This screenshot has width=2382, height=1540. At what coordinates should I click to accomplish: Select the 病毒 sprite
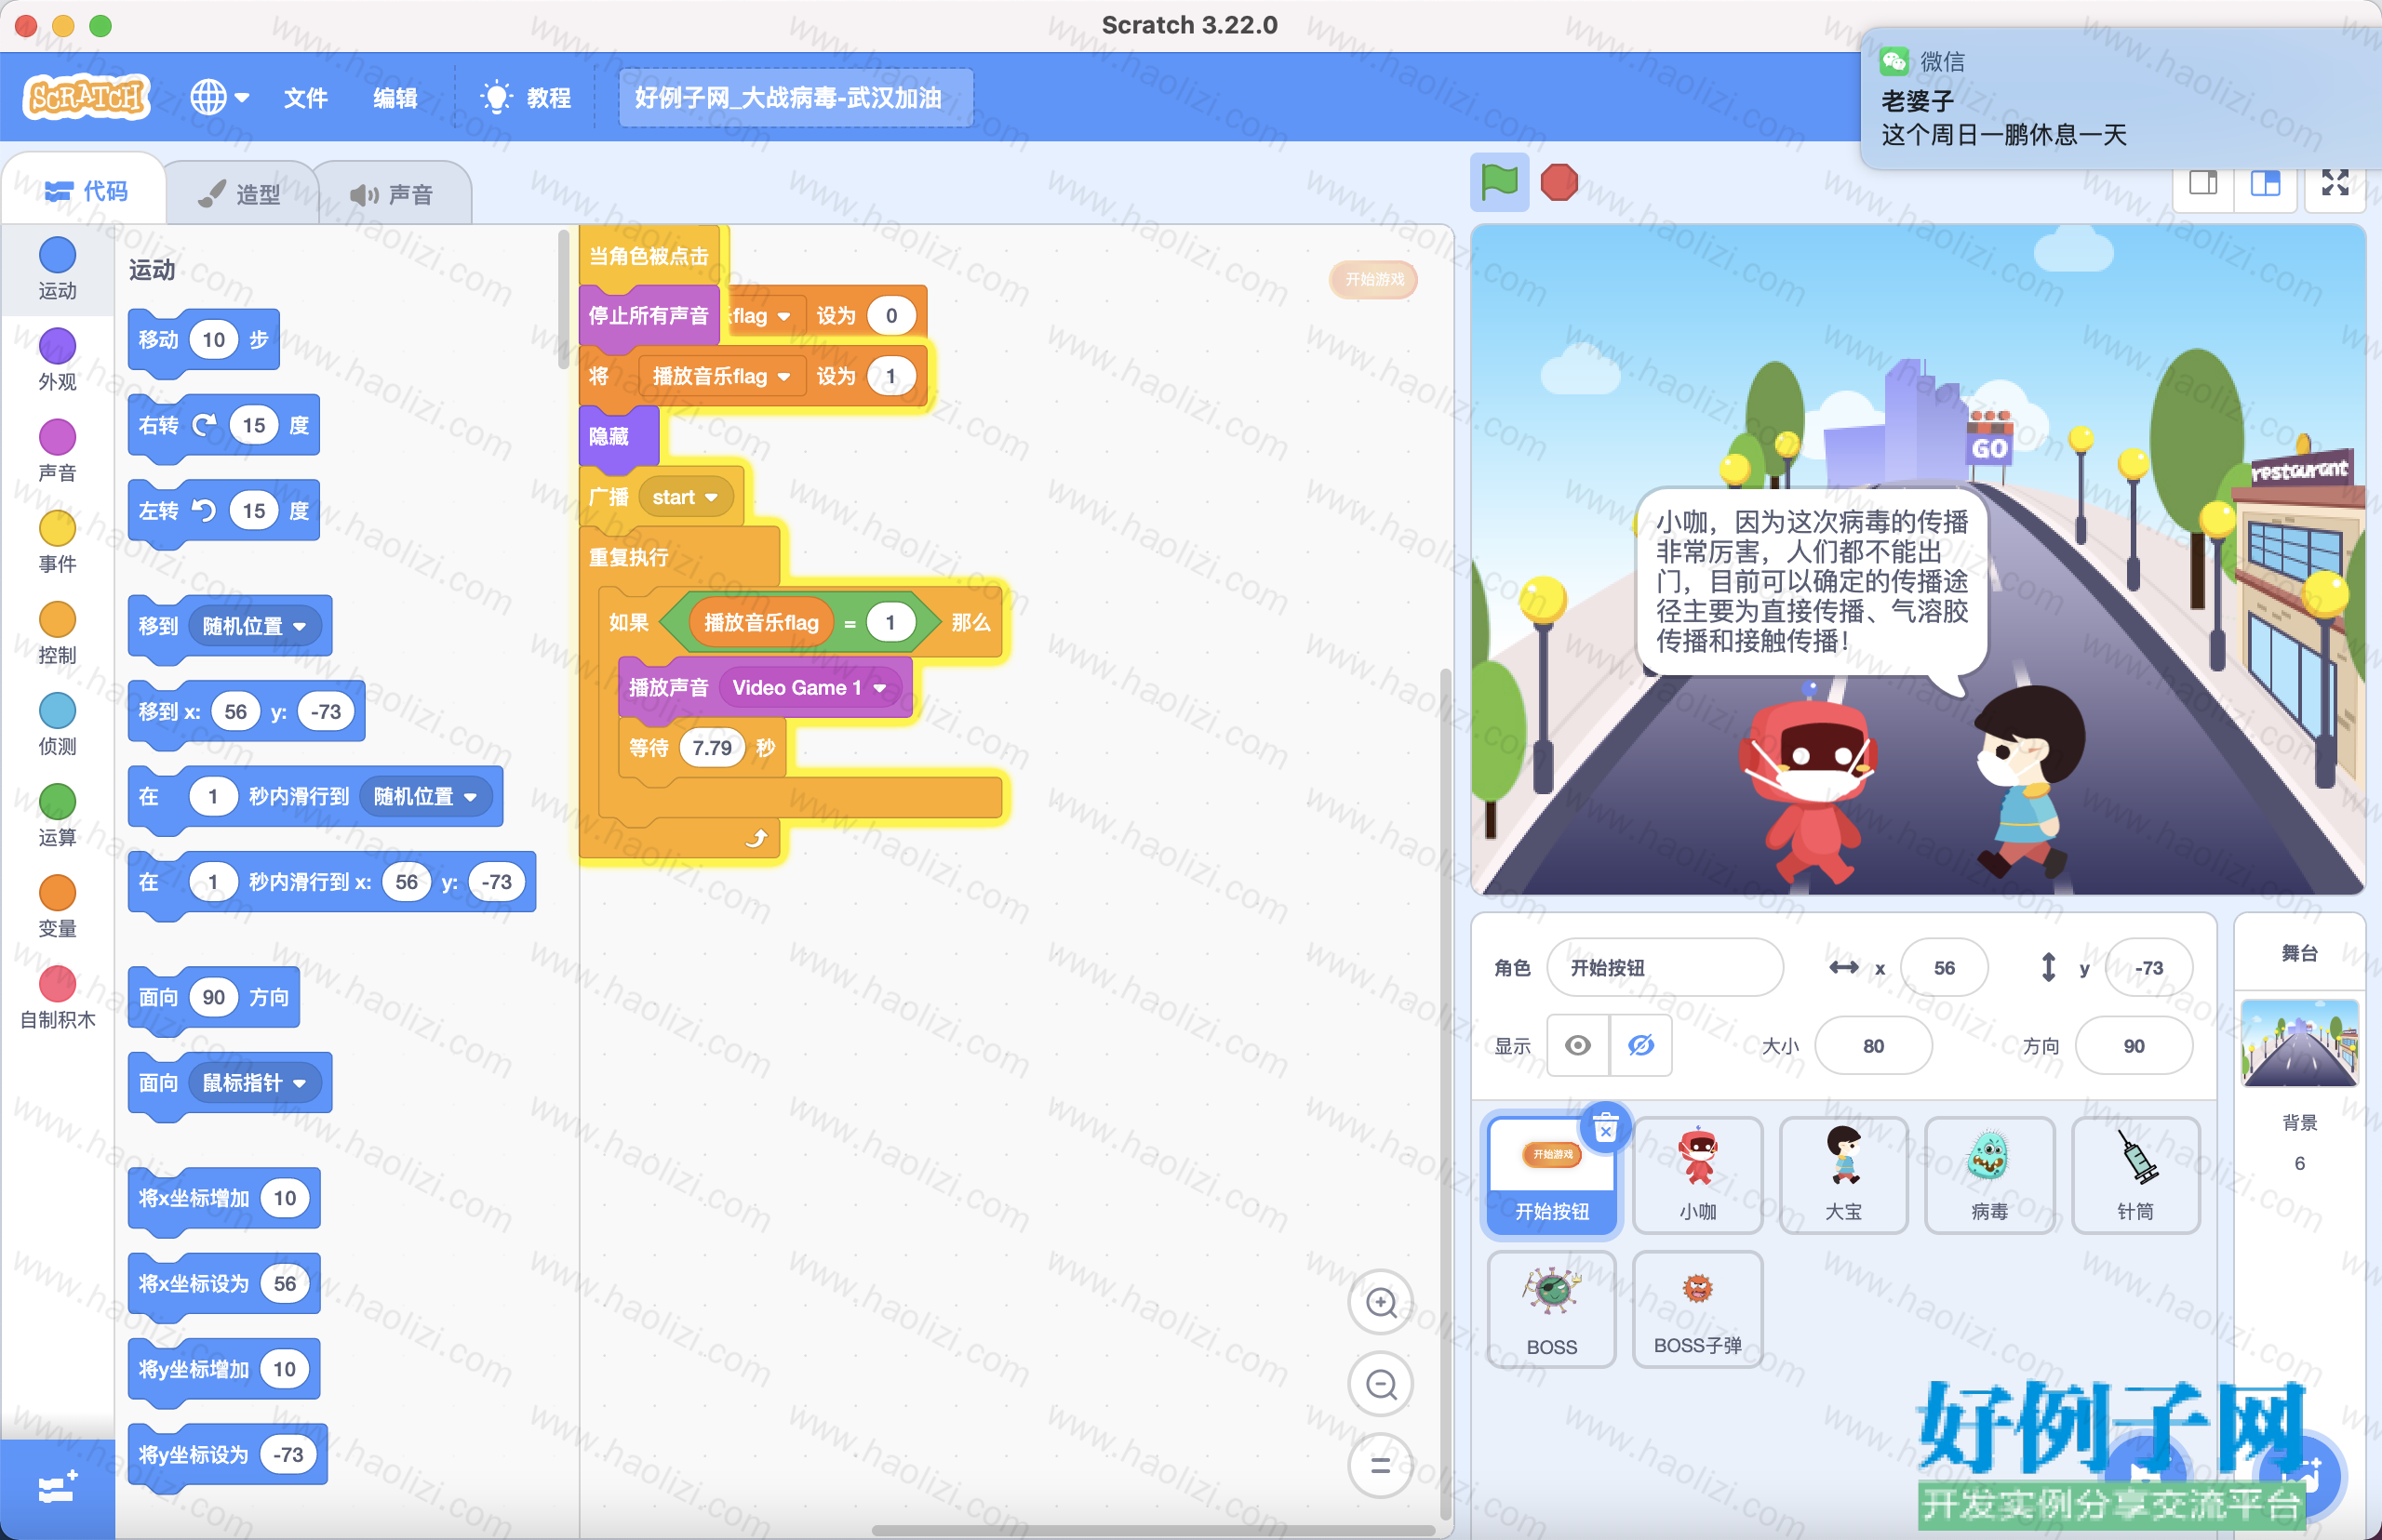click(1990, 1175)
